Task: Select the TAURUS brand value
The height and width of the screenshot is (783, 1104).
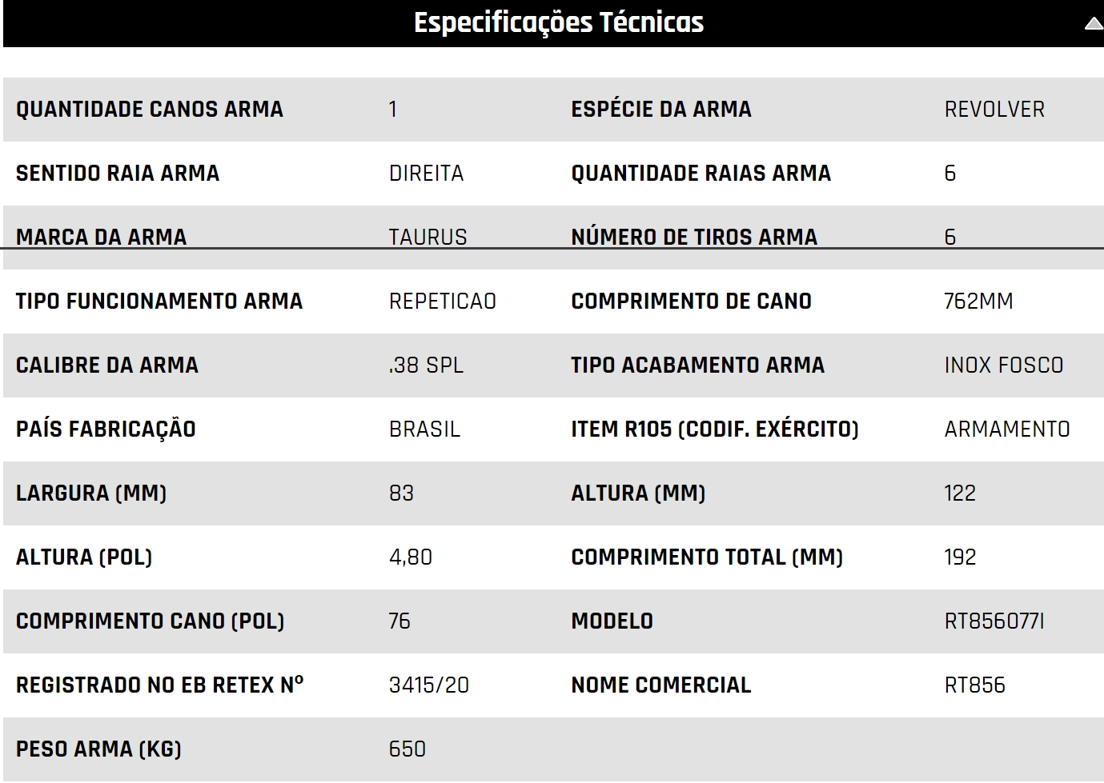Action: (x=428, y=238)
